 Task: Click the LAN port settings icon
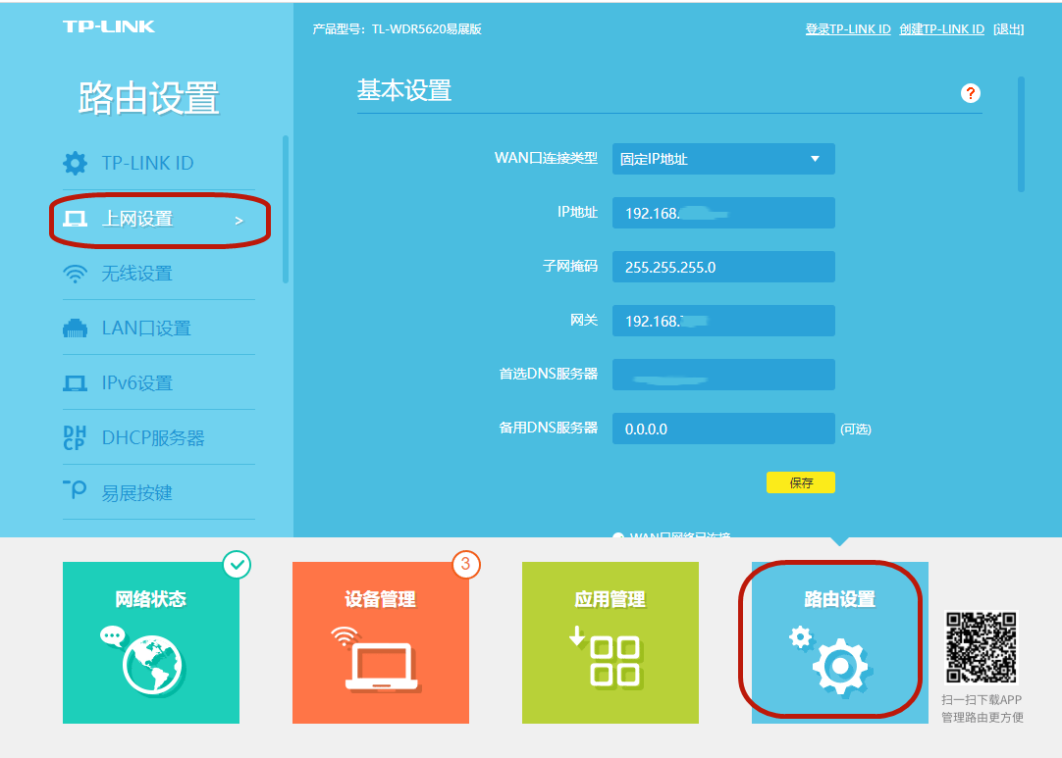[75, 329]
